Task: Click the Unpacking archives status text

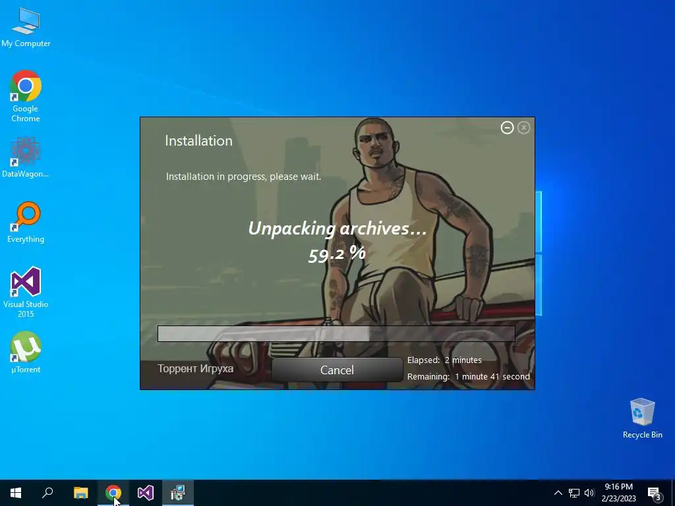Action: point(337,228)
